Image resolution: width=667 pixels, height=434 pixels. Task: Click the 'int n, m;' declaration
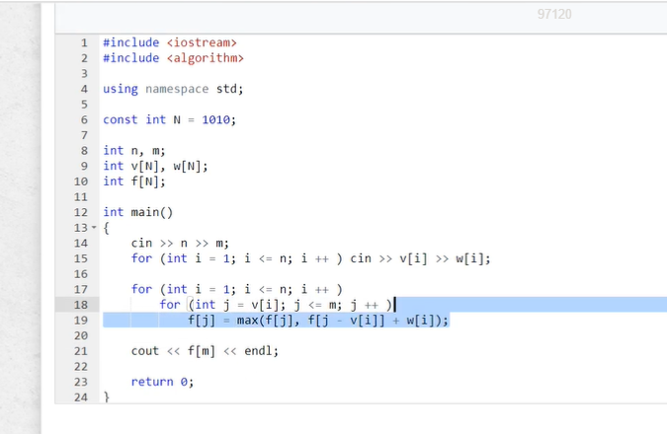(134, 151)
